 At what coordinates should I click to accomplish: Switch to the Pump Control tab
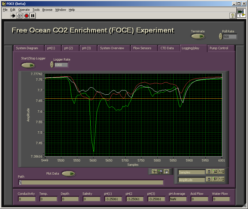221,48
